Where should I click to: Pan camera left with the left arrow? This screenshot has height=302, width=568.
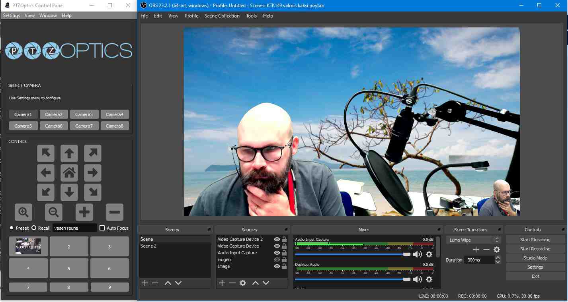coord(46,173)
